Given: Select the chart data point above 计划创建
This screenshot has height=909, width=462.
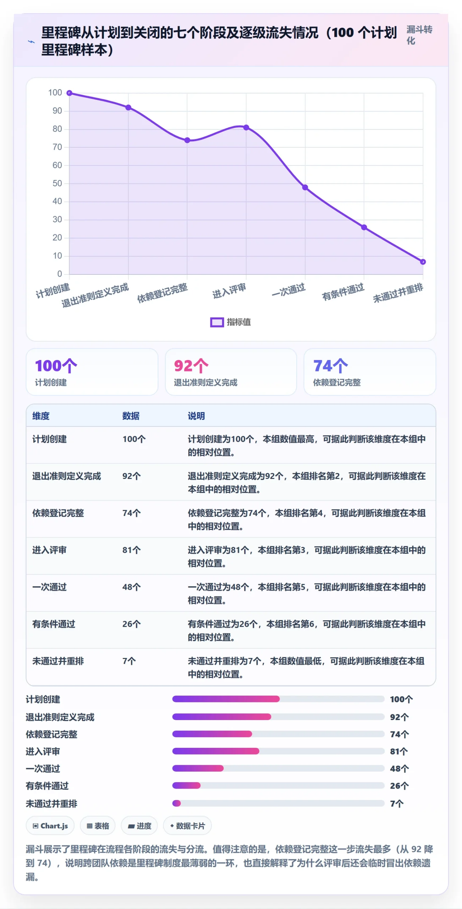Looking at the screenshot, I should click(x=70, y=93).
